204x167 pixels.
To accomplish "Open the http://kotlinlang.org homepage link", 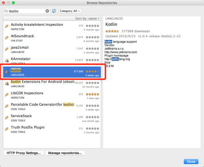I will tap(117, 59).
